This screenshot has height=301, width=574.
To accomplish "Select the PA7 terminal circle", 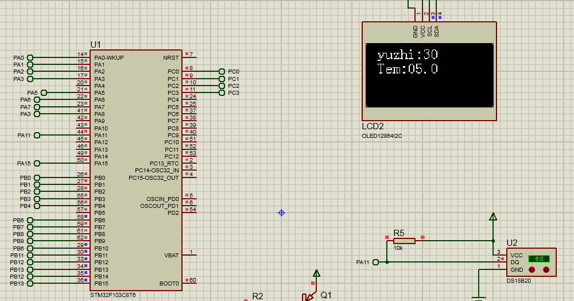I will [37, 107].
